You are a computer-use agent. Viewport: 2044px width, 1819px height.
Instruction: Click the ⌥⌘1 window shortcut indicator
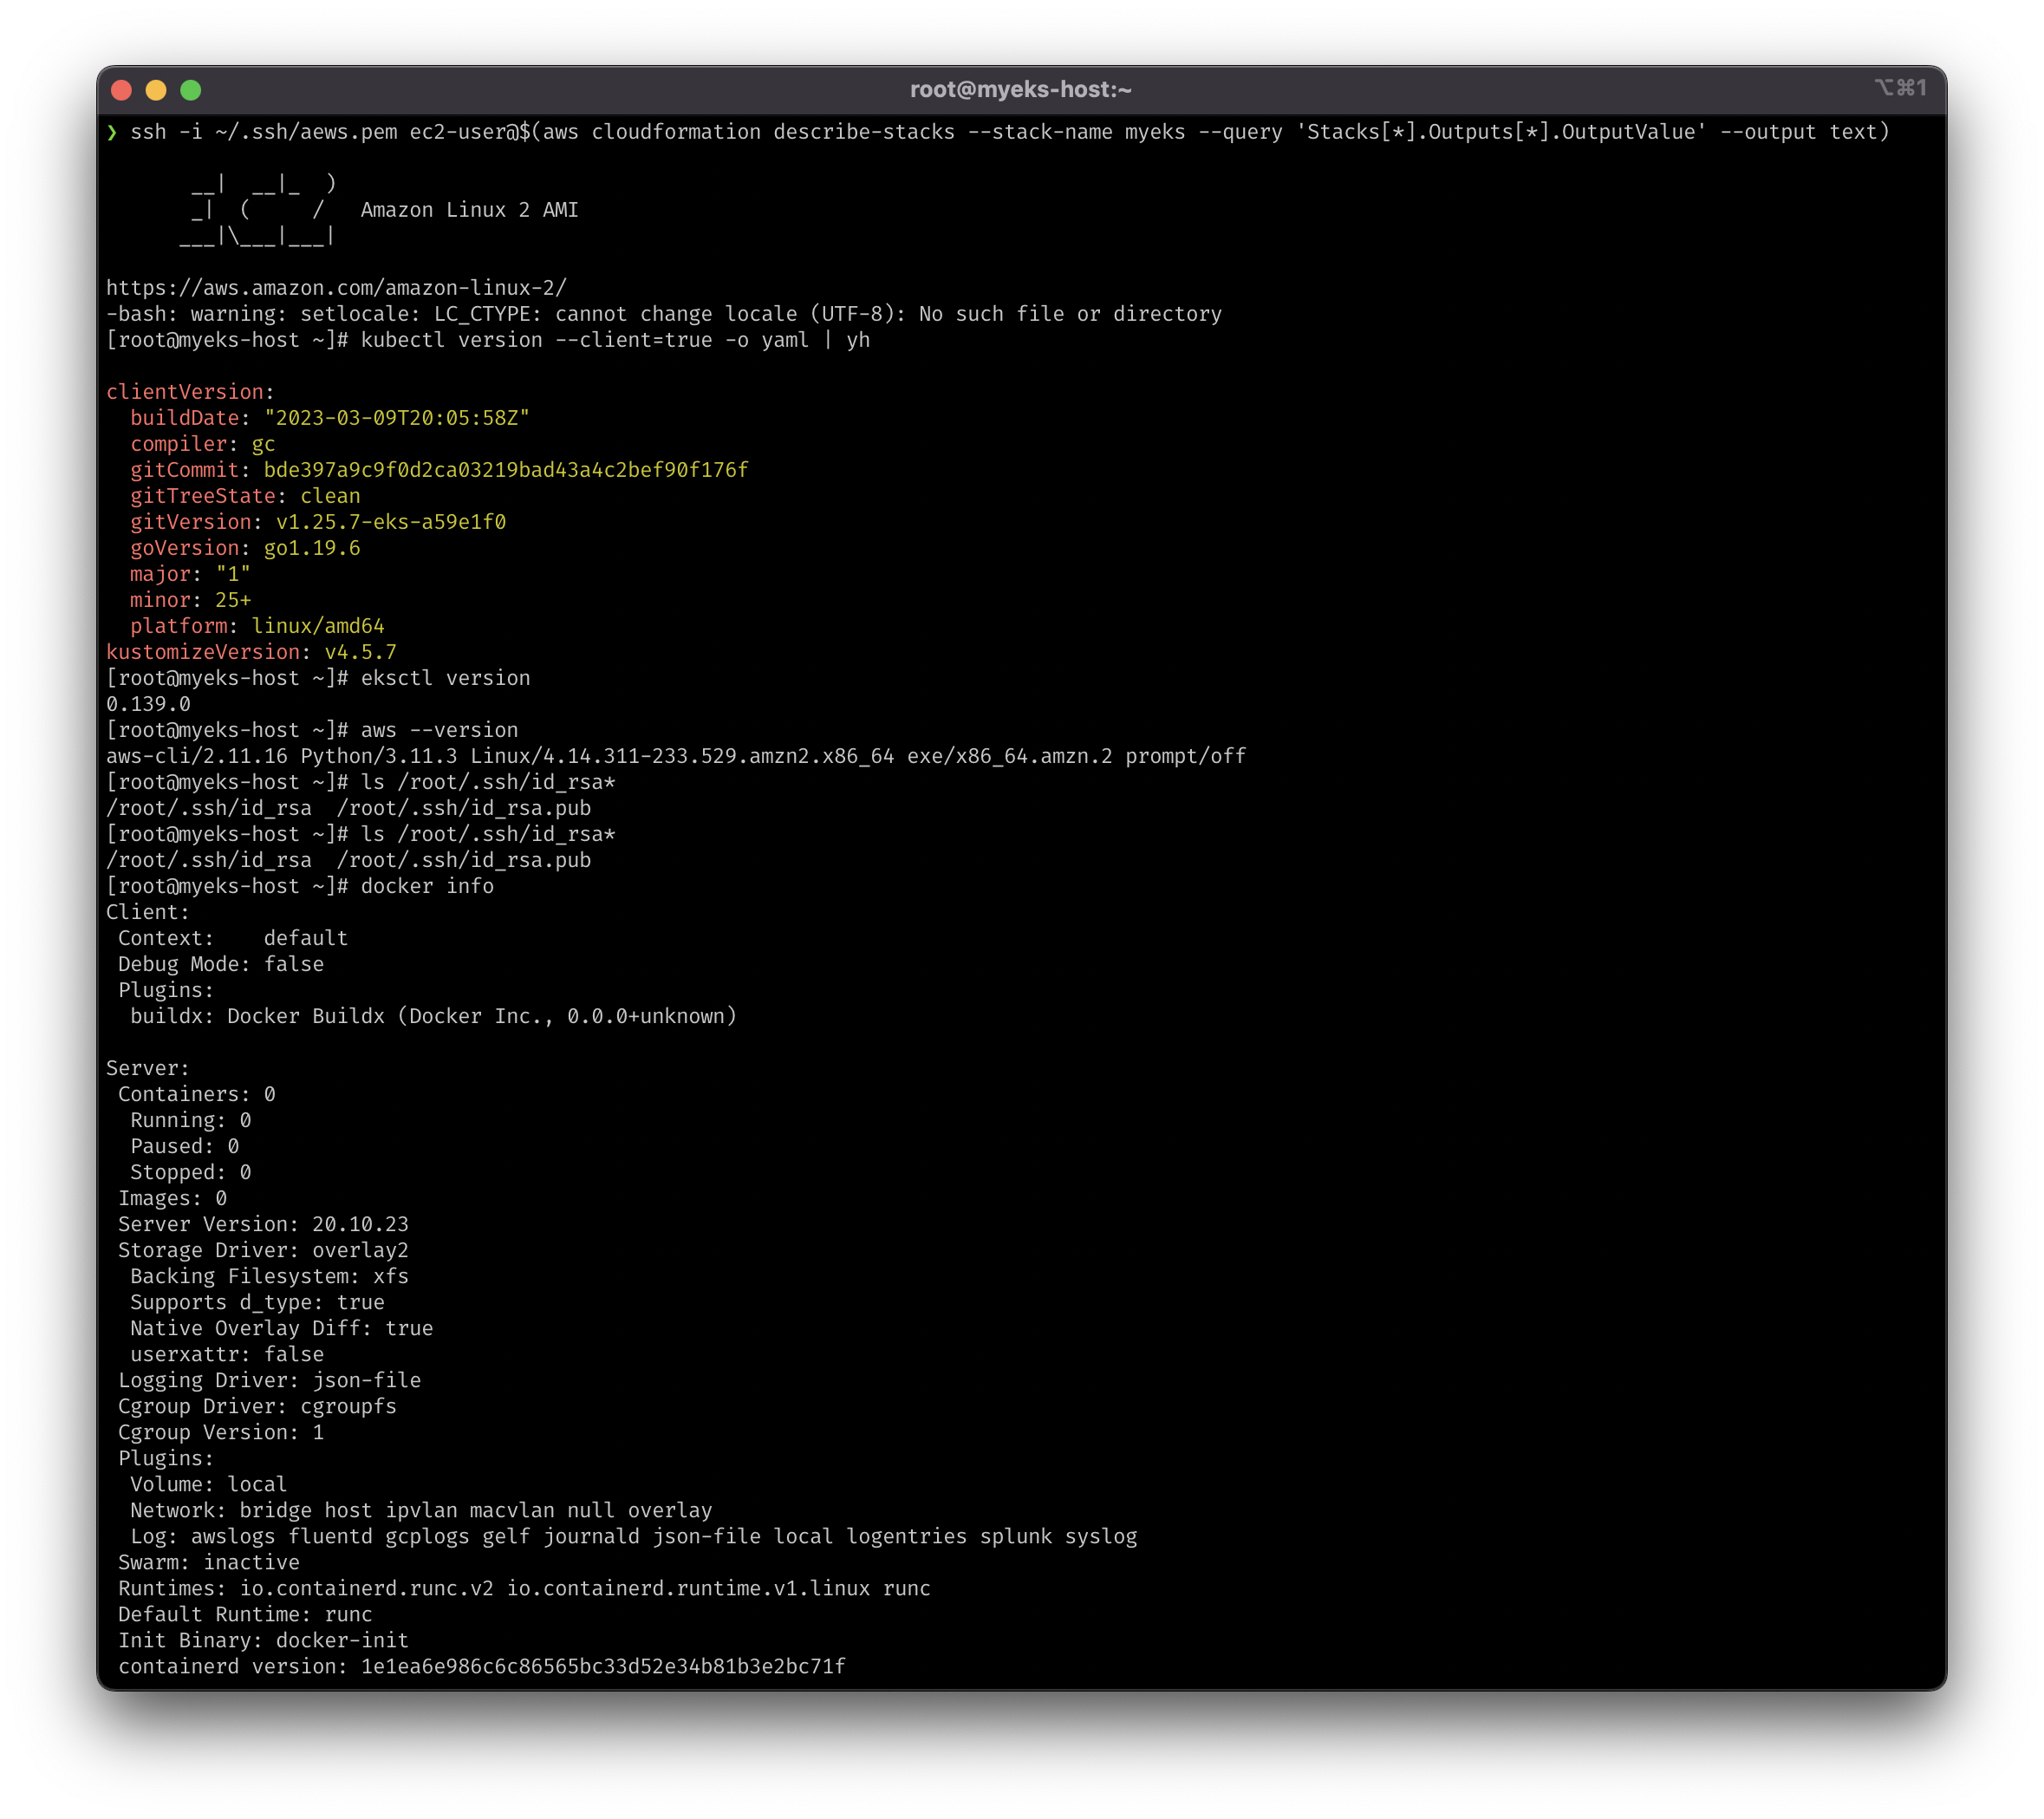(x=1900, y=88)
